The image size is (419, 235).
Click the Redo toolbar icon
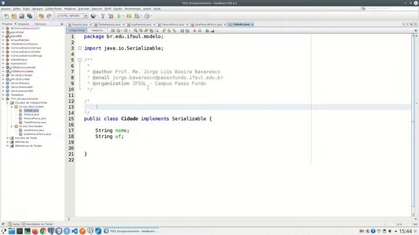click(49, 16)
